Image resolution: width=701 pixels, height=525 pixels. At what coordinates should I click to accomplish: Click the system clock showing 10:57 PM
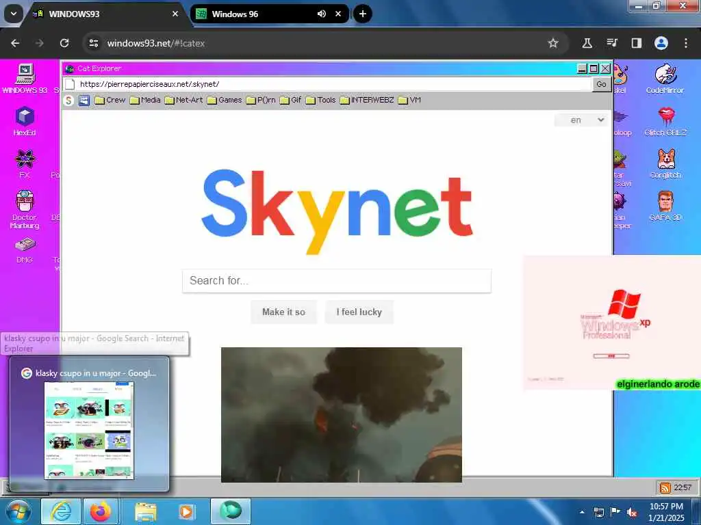coord(666,512)
